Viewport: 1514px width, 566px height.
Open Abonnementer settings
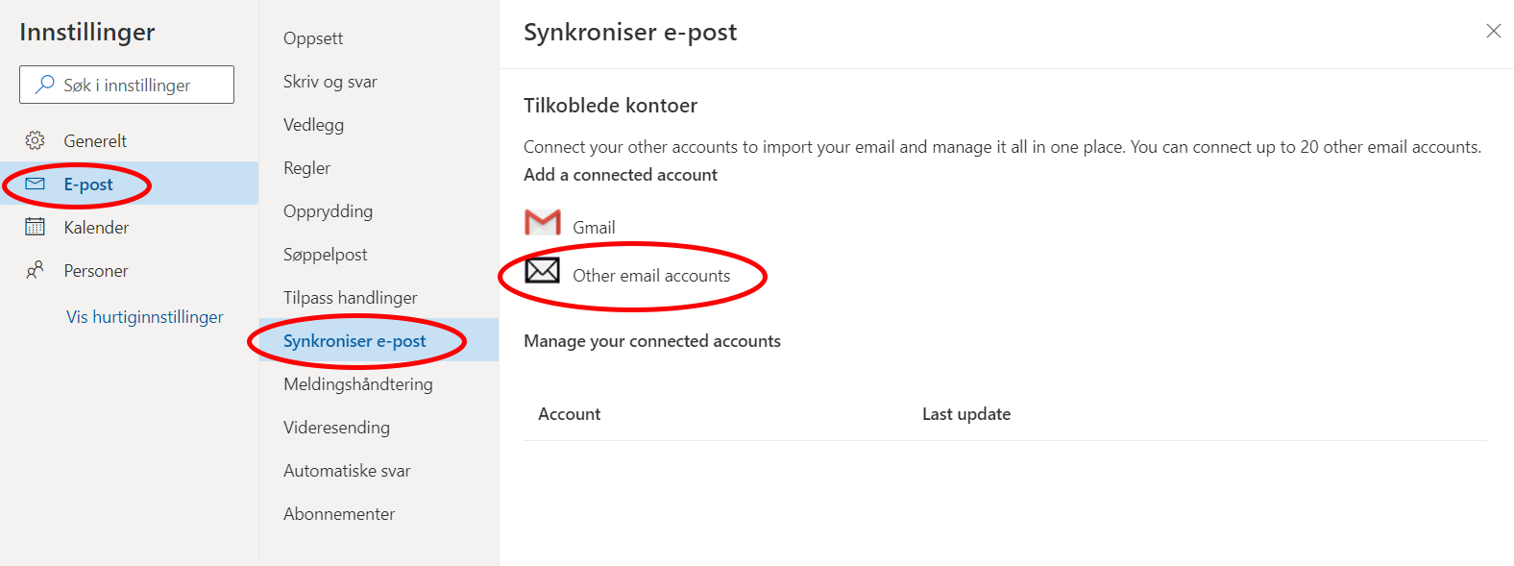(339, 514)
